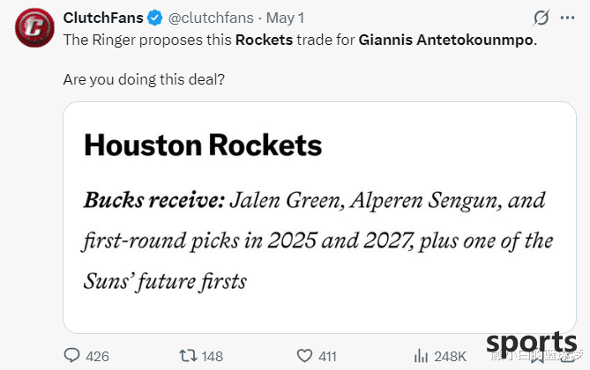Viewport: 590px width, 370px height.
Task: Open the ClutchFans profile avatar
Action: tap(34, 27)
